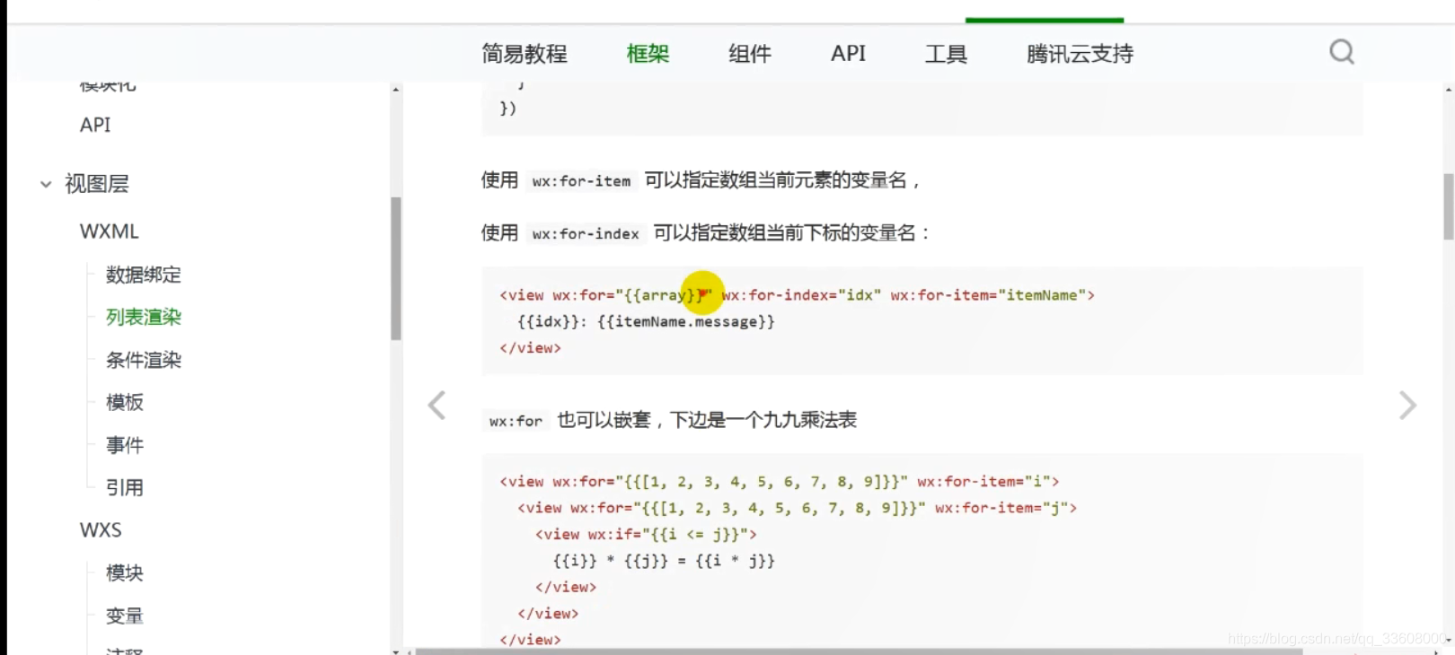The height and width of the screenshot is (655, 1455).
Task: Click the sidebar vertical scrollbar thumb
Action: (396, 268)
